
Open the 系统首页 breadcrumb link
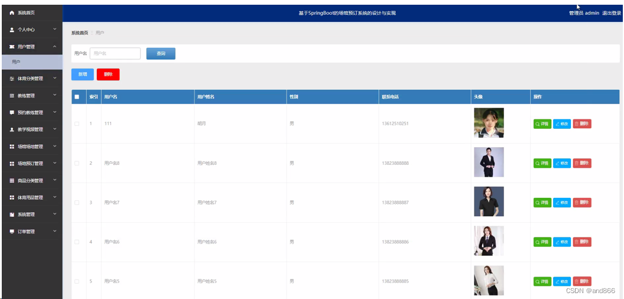coord(80,33)
